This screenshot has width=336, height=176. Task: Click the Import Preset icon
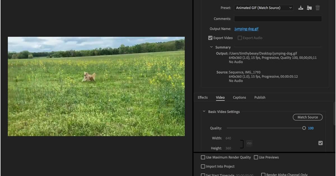coord(309,8)
